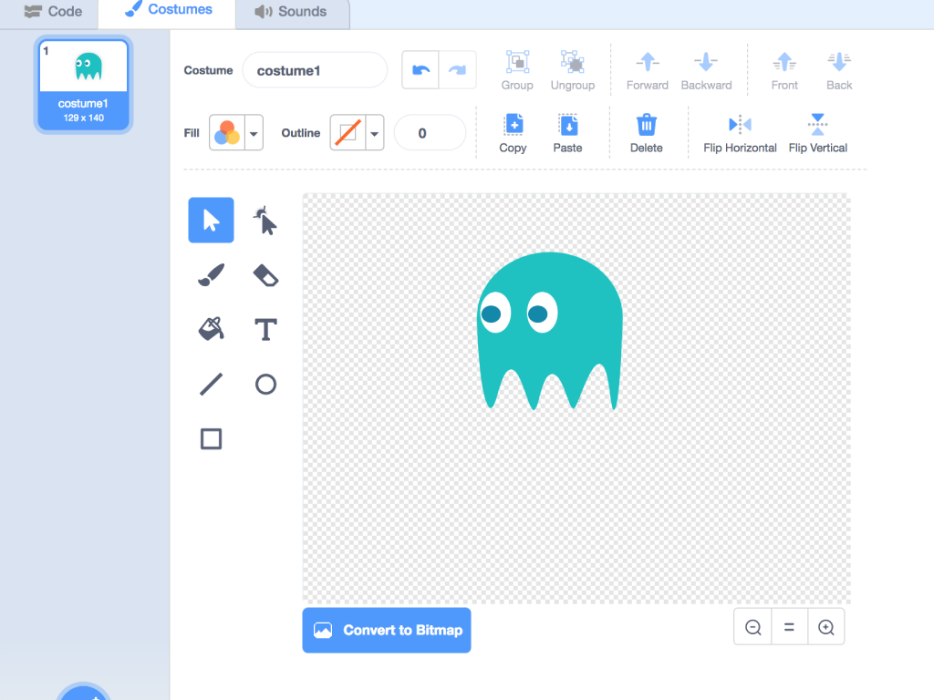Reset canvas zoom with equals button
The width and height of the screenshot is (934, 700).
point(789,627)
